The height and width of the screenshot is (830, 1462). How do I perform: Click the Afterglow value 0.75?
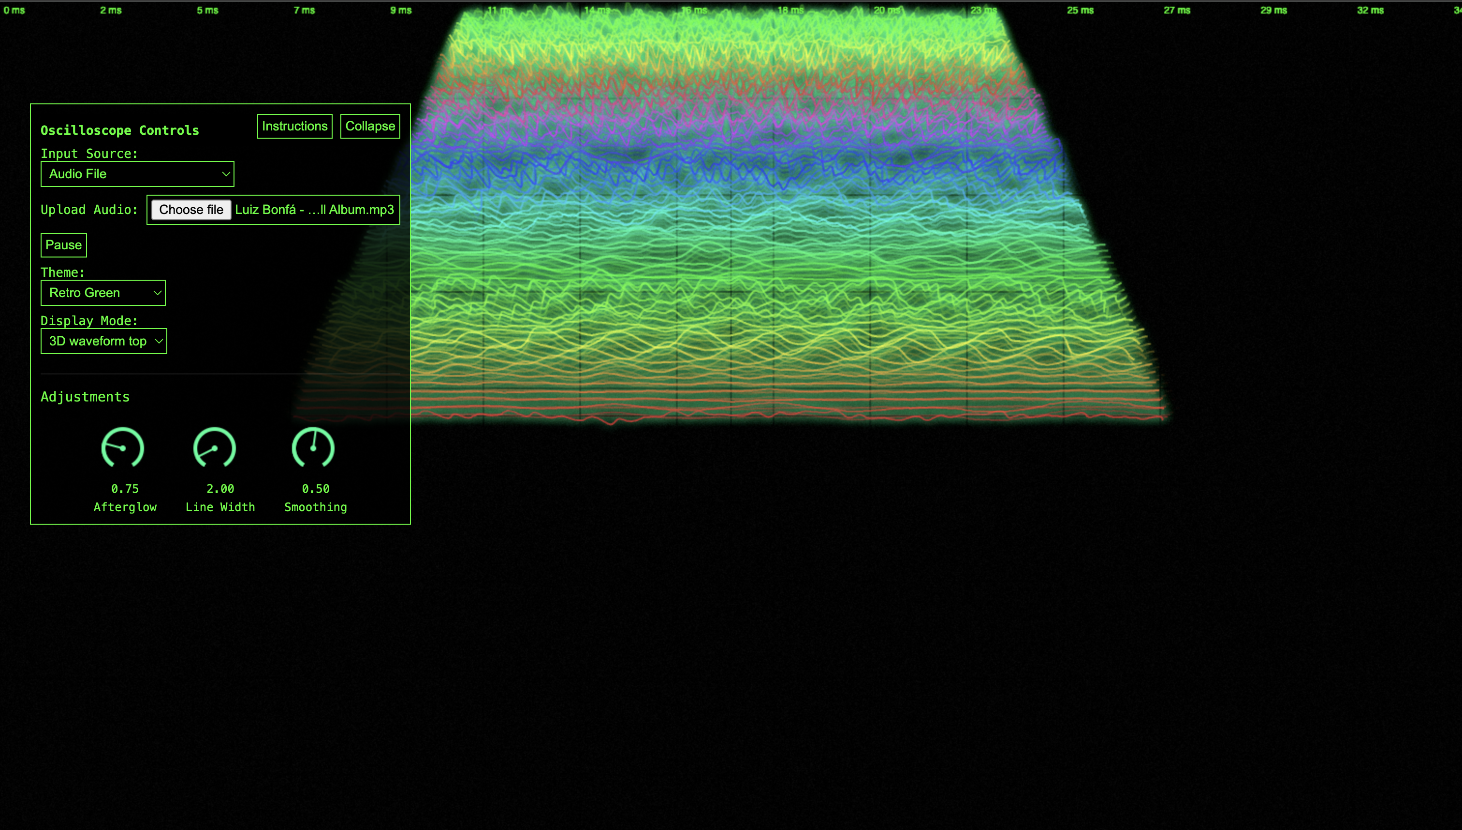click(x=125, y=488)
